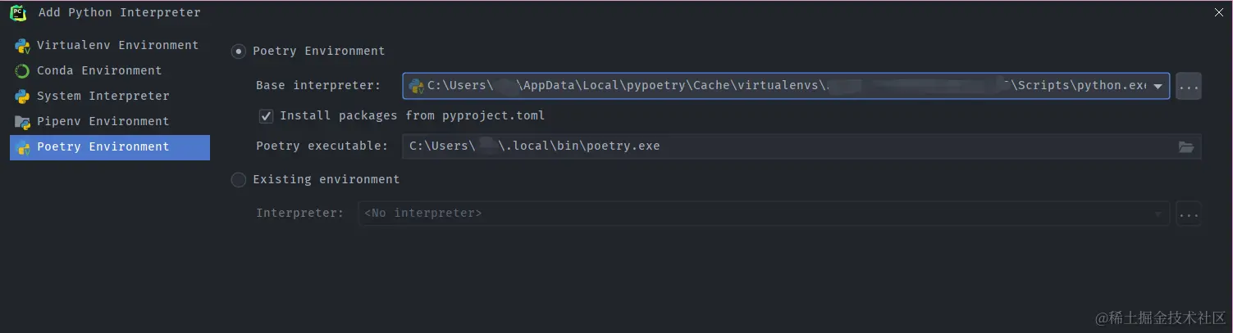The image size is (1233, 333).
Task: Click the Virtualenv Environment python icon
Action: 22,46
